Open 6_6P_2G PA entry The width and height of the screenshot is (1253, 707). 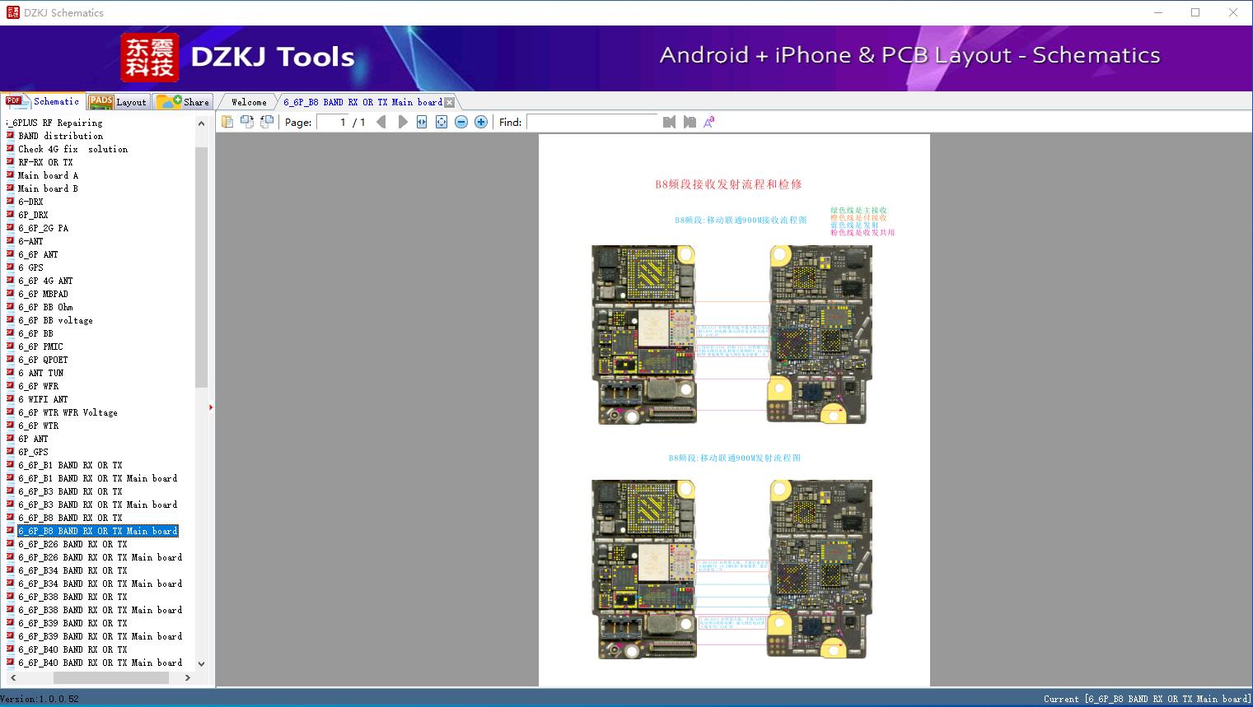[43, 228]
